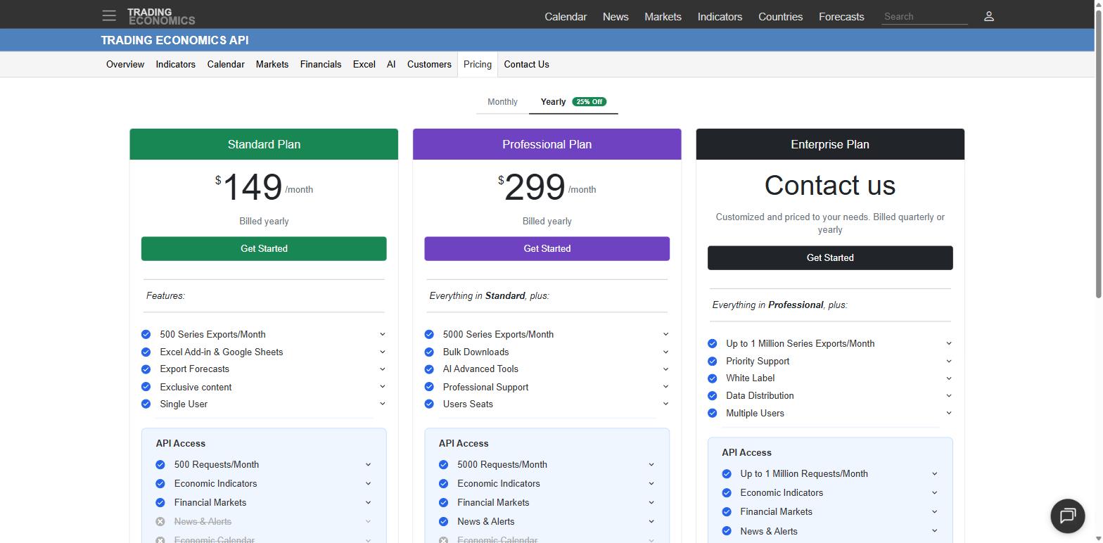The image size is (1103, 543).
Task: Click the Search input field
Action: click(x=924, y=16)
